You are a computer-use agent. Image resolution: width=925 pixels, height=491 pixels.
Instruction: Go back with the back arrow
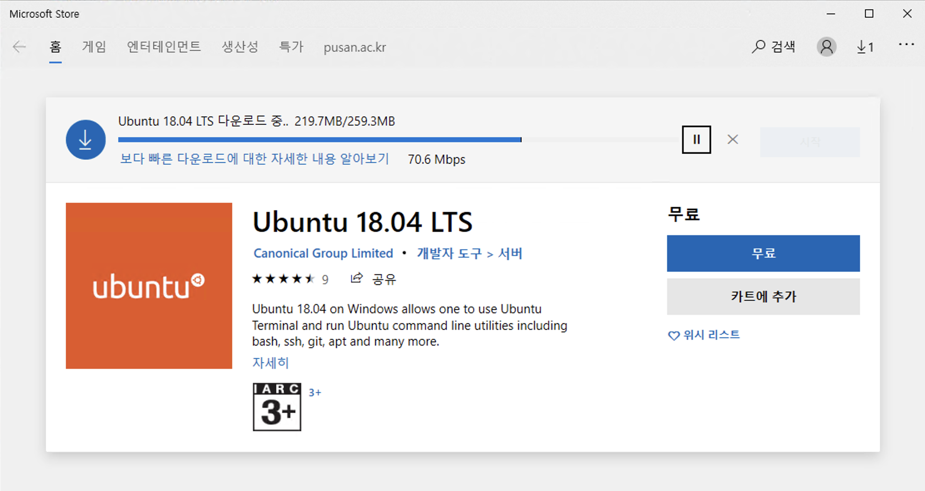tap(19, 47)
